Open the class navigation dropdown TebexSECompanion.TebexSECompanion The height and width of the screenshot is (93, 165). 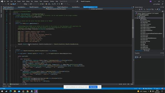(x=67, y=9)
